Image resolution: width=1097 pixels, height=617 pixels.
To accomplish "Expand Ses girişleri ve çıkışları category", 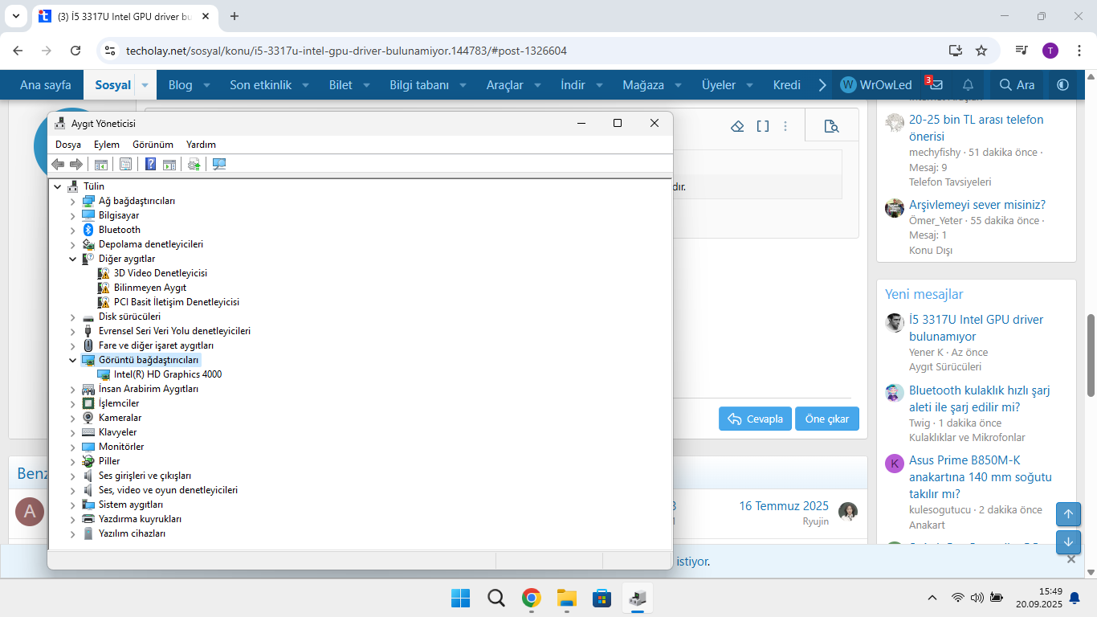I will coord(73,476).
